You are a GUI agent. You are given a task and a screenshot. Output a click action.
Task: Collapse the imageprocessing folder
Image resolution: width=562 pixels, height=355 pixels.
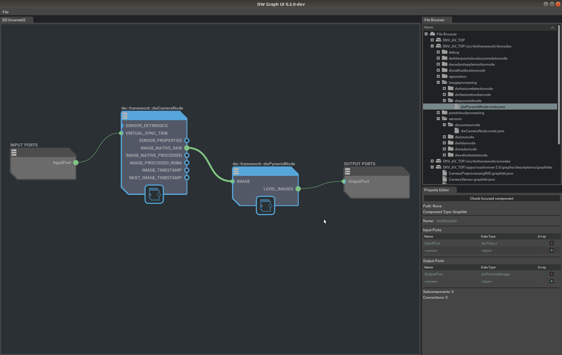438,82
